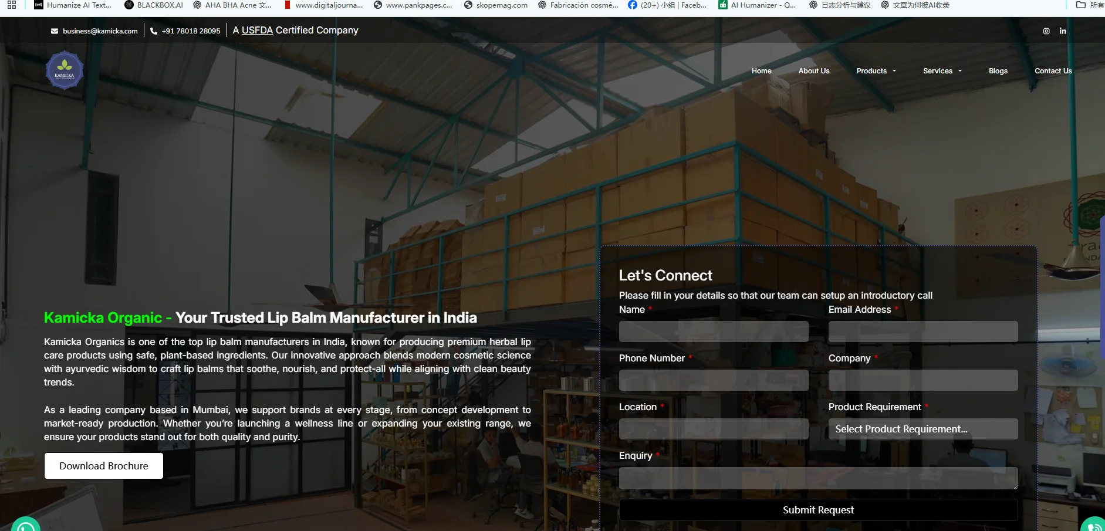Open the bookmarks folder at top right
This screenshot has height=531, width=1105.
1080,5
